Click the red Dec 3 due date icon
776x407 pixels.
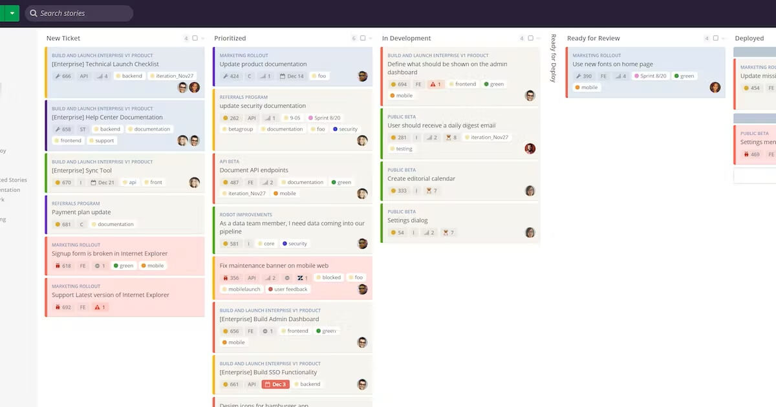coord(275,384)
